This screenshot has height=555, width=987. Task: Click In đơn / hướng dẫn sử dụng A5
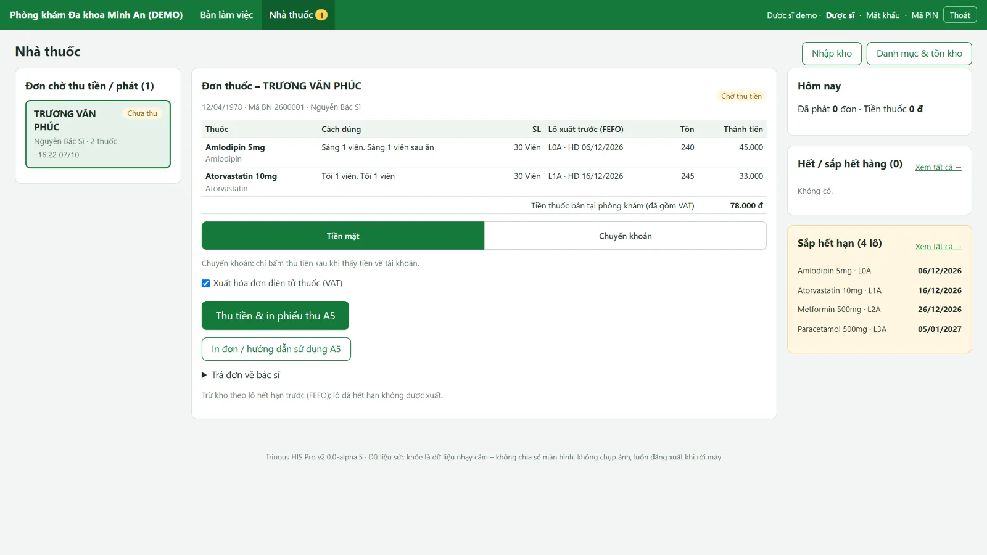pos(276,349)
